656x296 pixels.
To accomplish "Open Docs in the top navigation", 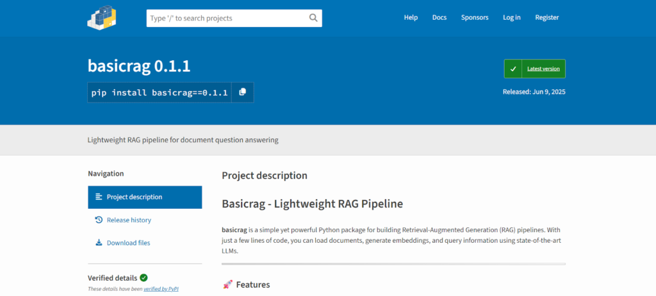I will (439, 18).
